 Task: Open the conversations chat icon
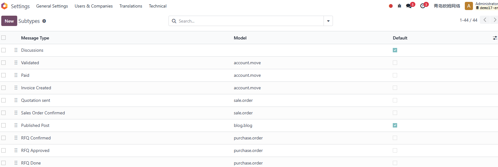(x=409, y=6)
